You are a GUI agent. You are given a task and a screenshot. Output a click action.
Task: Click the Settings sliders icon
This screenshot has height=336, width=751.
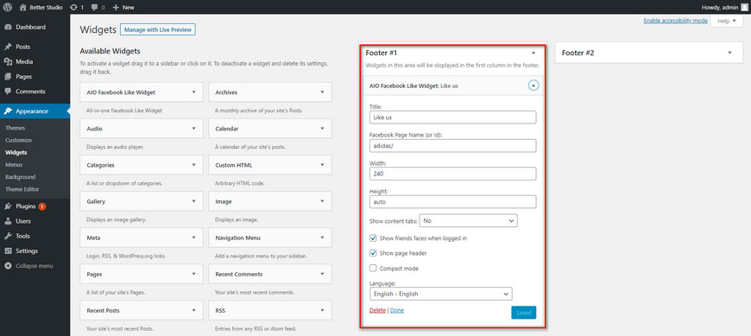point(8,251)
